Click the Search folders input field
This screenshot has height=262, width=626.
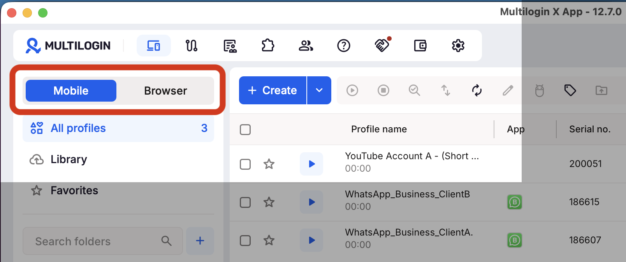(x=103, y=241)
